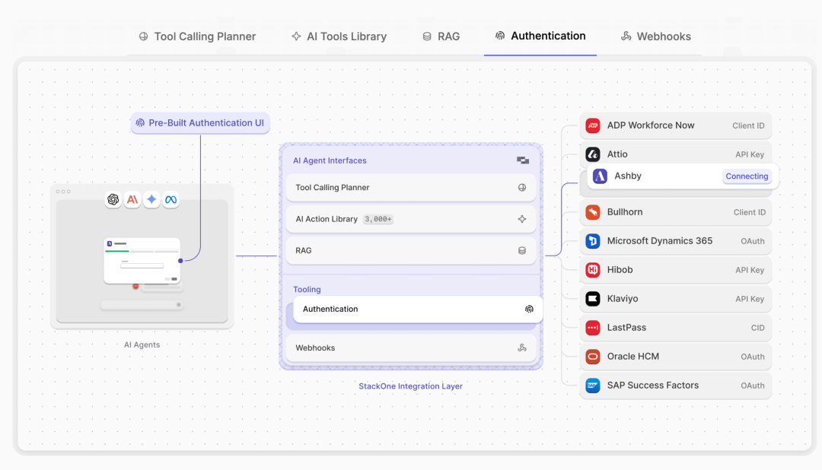The width and height of the screenshot is (822, 470).
Task: Select the Tool Calling Planner row
Action: point(411,188)
